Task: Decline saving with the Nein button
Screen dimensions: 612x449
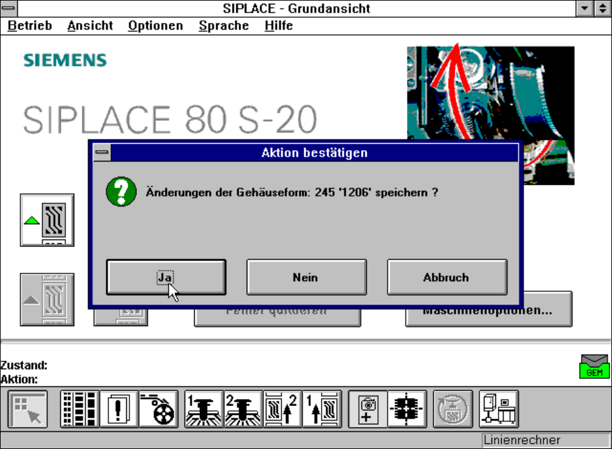Action: point(307,277)
